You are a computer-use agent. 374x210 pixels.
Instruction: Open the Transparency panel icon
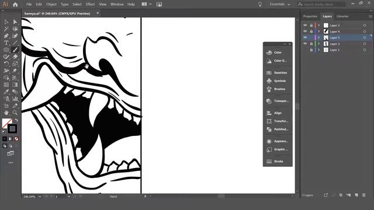pos(269,101)
